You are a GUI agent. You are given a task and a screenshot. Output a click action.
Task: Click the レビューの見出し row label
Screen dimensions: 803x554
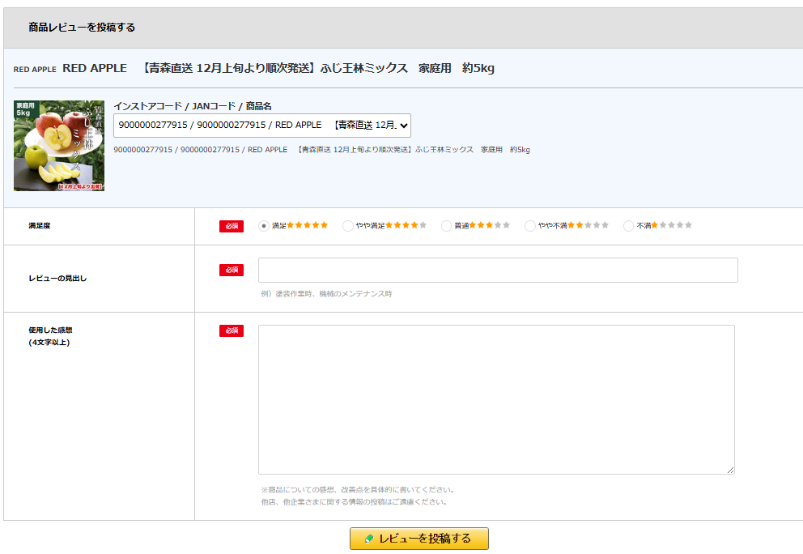point(57,279)
